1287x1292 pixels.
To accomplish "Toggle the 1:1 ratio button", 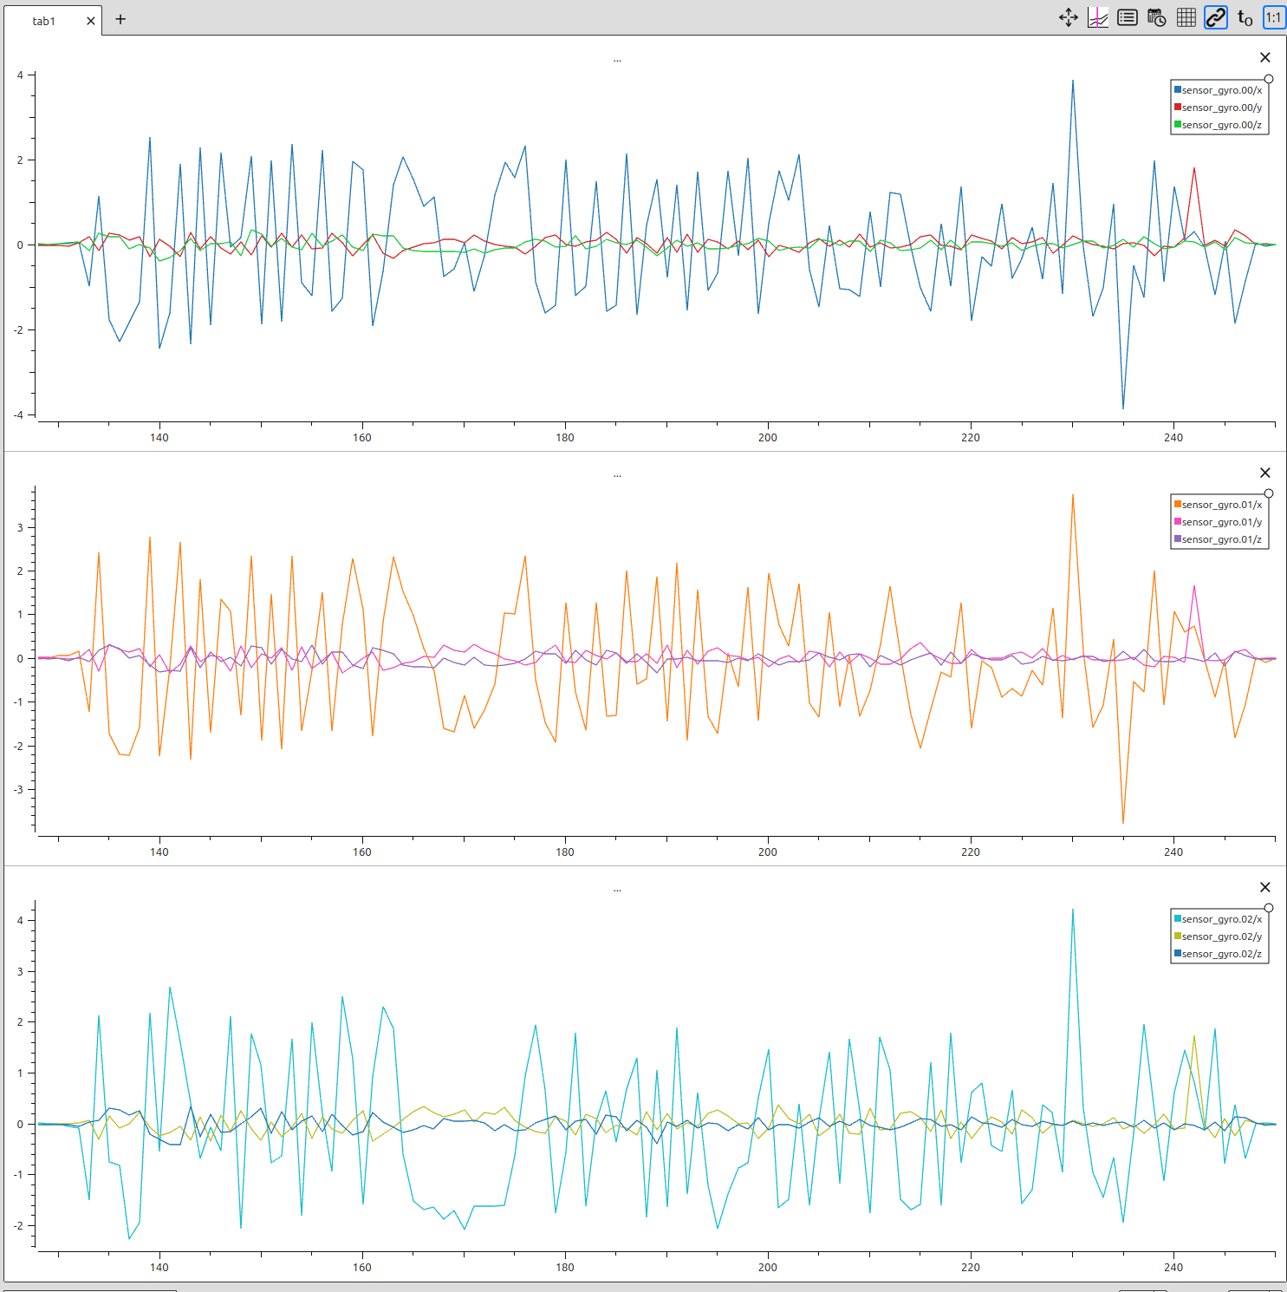I will click(1274, 17).
